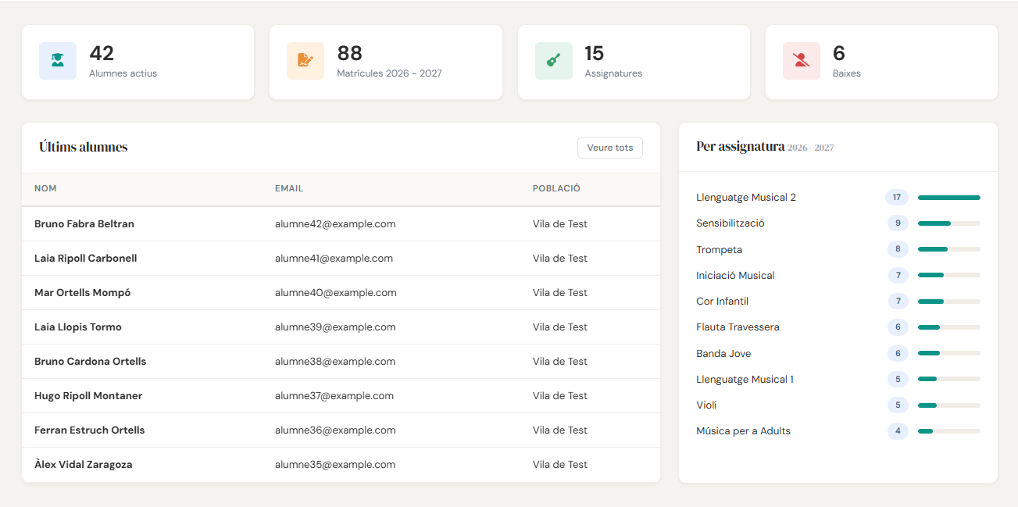Click the Iniciació Musical subject label
This screenshot has width=1018, height=507.
click(x=735, y=276)
